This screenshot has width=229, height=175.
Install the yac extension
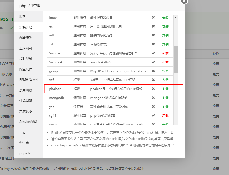pyautogui.click(x=165, y=107)
